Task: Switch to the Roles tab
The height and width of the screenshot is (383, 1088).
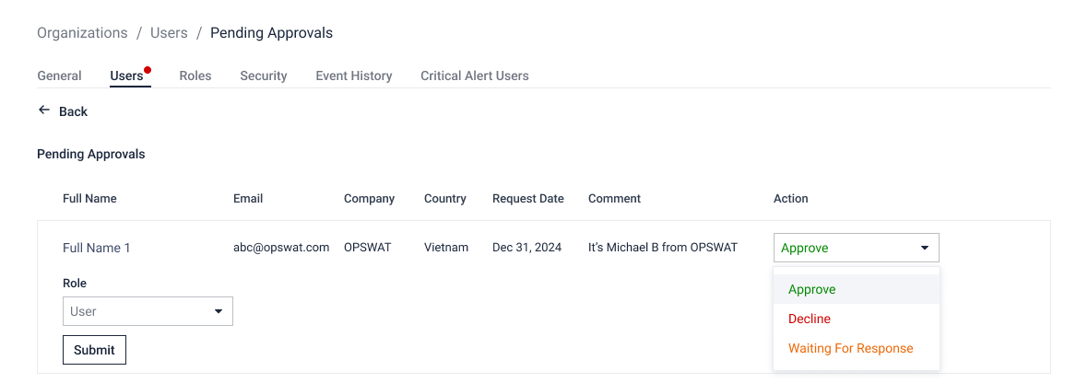Action: pos(195,76)
